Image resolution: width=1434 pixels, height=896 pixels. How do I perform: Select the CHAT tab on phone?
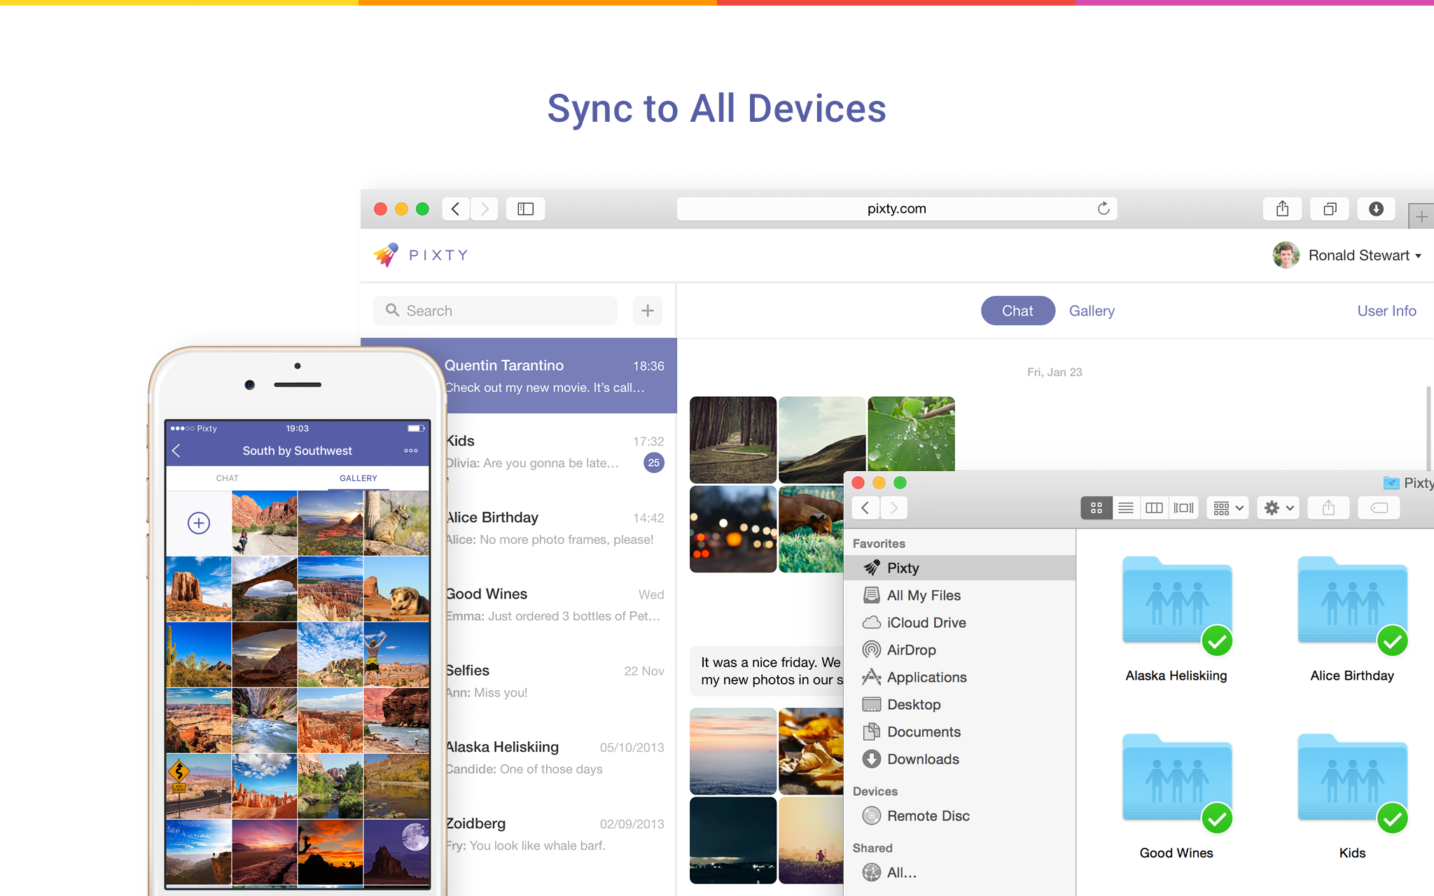pos(227,478)
